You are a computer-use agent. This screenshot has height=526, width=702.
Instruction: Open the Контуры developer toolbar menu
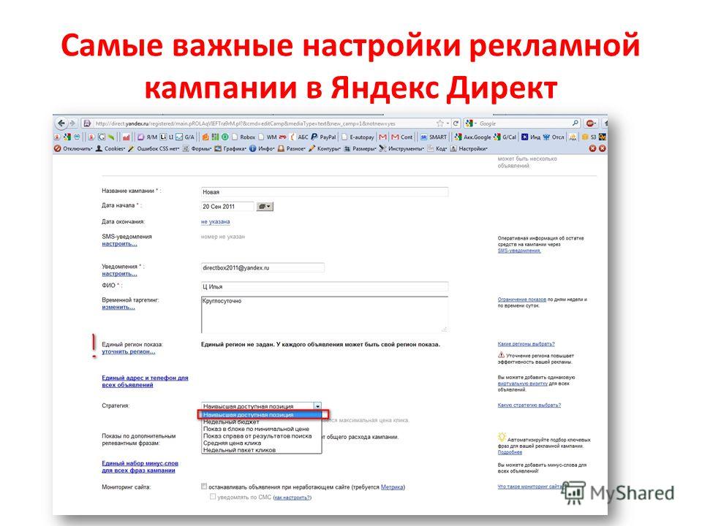pos(325,148)
